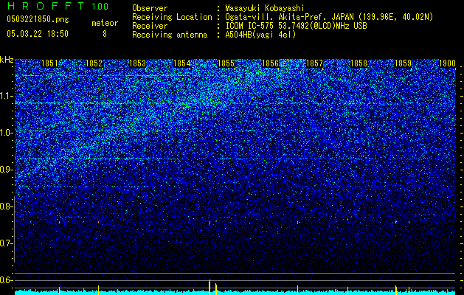Screen dimensions: 464x295
Task: Select the meteor count value 8
Action: tap(105, 34)
